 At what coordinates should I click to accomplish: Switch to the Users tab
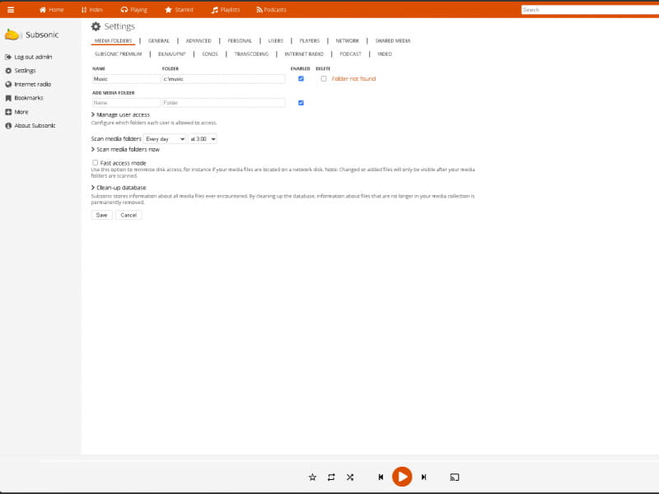[276, 40]
